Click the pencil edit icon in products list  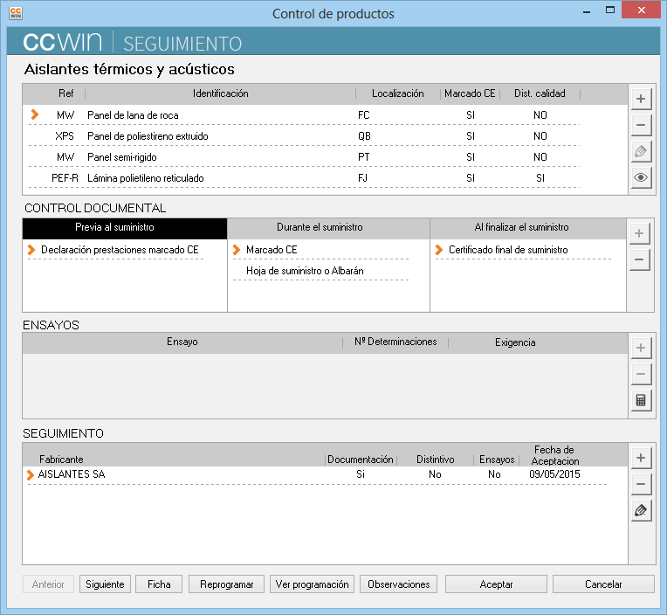click(641, 151)
